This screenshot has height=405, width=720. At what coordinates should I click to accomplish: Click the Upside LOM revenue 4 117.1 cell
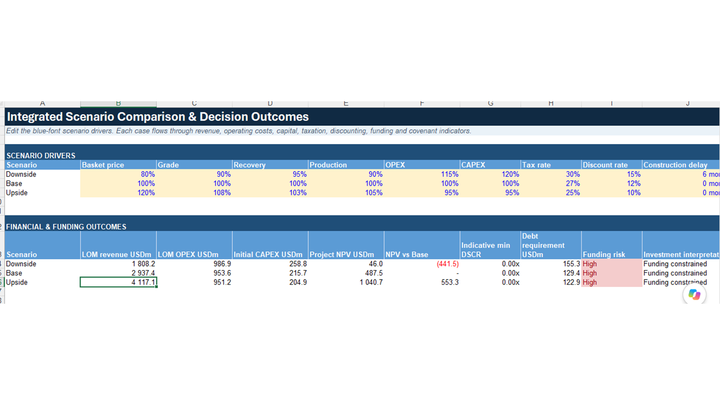pyautogui.click(x=118, y=282)
